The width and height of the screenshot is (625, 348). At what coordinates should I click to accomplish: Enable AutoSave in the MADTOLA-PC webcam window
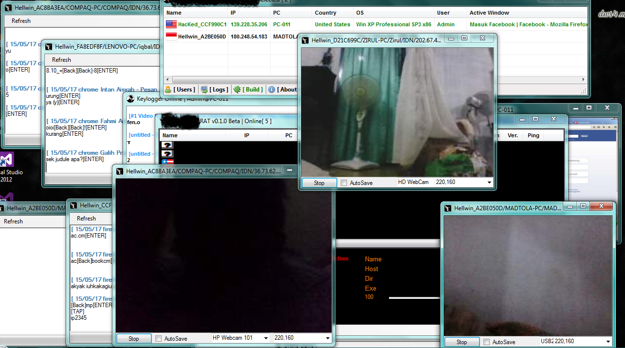point(486,342)
